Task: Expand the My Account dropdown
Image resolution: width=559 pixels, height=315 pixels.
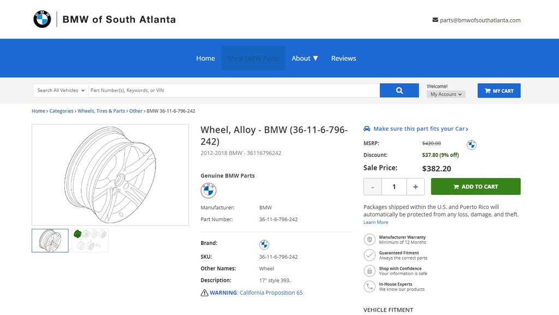Action: [x=446, y=94]
